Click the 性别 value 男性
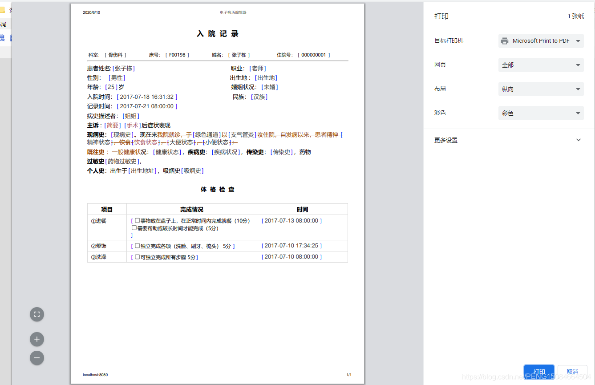This screenshot has width=595, height=385. point(117,78)
